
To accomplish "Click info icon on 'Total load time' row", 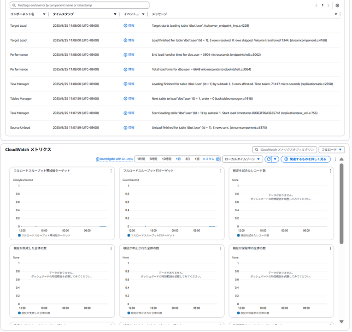I will 125,70.
